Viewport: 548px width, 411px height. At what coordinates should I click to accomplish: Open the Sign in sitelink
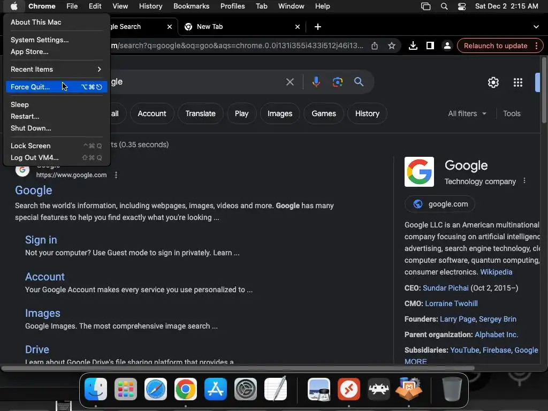(x=41, y=240)
